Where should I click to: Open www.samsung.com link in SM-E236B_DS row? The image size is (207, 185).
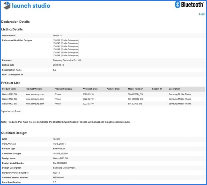pyautogui.click(x=35, y=104)
